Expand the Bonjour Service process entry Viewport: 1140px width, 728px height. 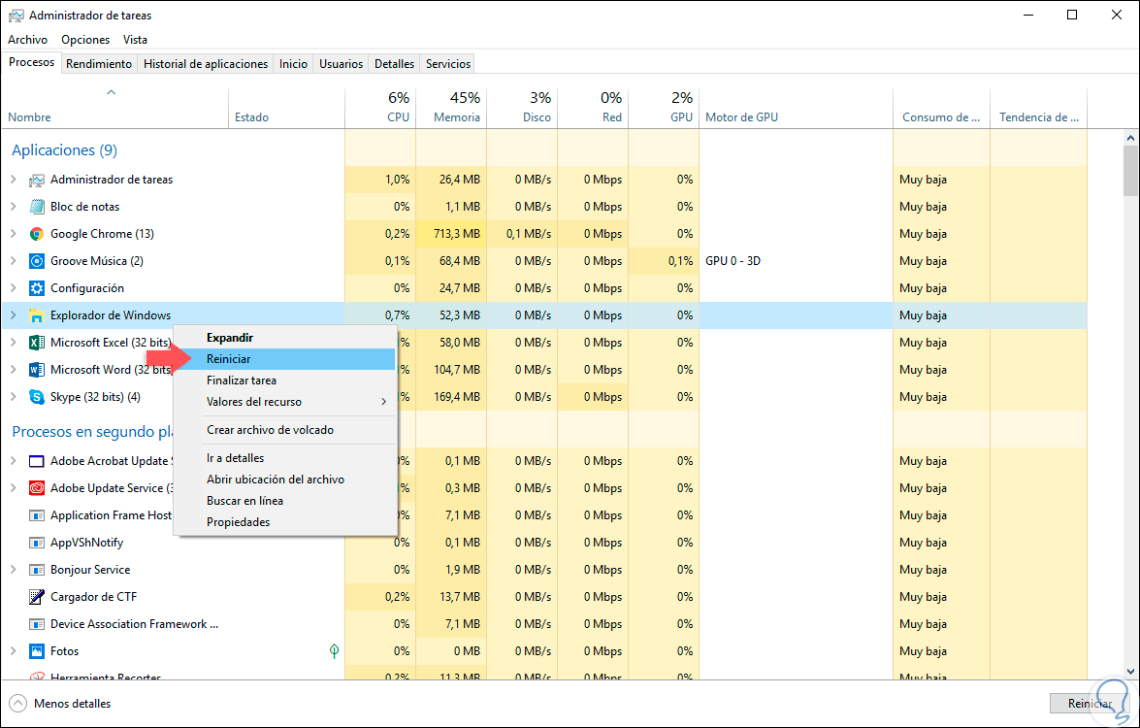(x=13, y=570)
